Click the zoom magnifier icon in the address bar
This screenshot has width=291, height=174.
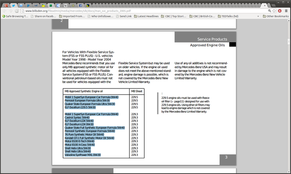[x=270, y=11]
